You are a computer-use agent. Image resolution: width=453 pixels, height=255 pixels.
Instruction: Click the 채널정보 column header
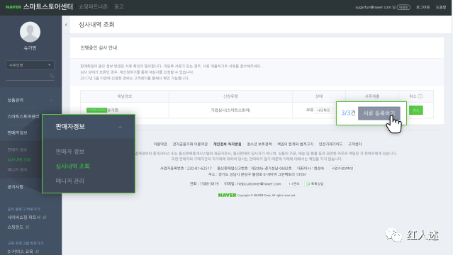tap(125, 96)
